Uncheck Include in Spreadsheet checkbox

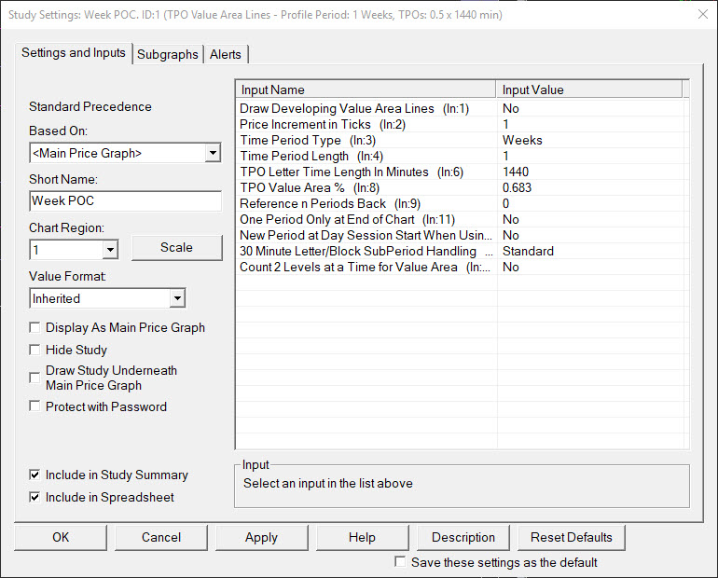click(x=35, y=498)
